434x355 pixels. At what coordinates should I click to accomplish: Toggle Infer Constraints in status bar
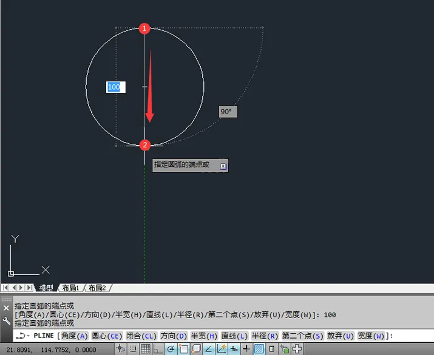[x=120, y=349]
